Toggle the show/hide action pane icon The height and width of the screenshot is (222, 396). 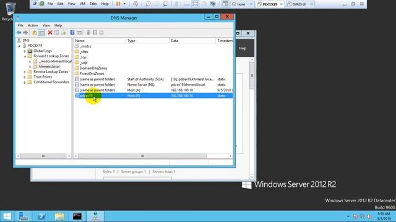tap(79, 33)
